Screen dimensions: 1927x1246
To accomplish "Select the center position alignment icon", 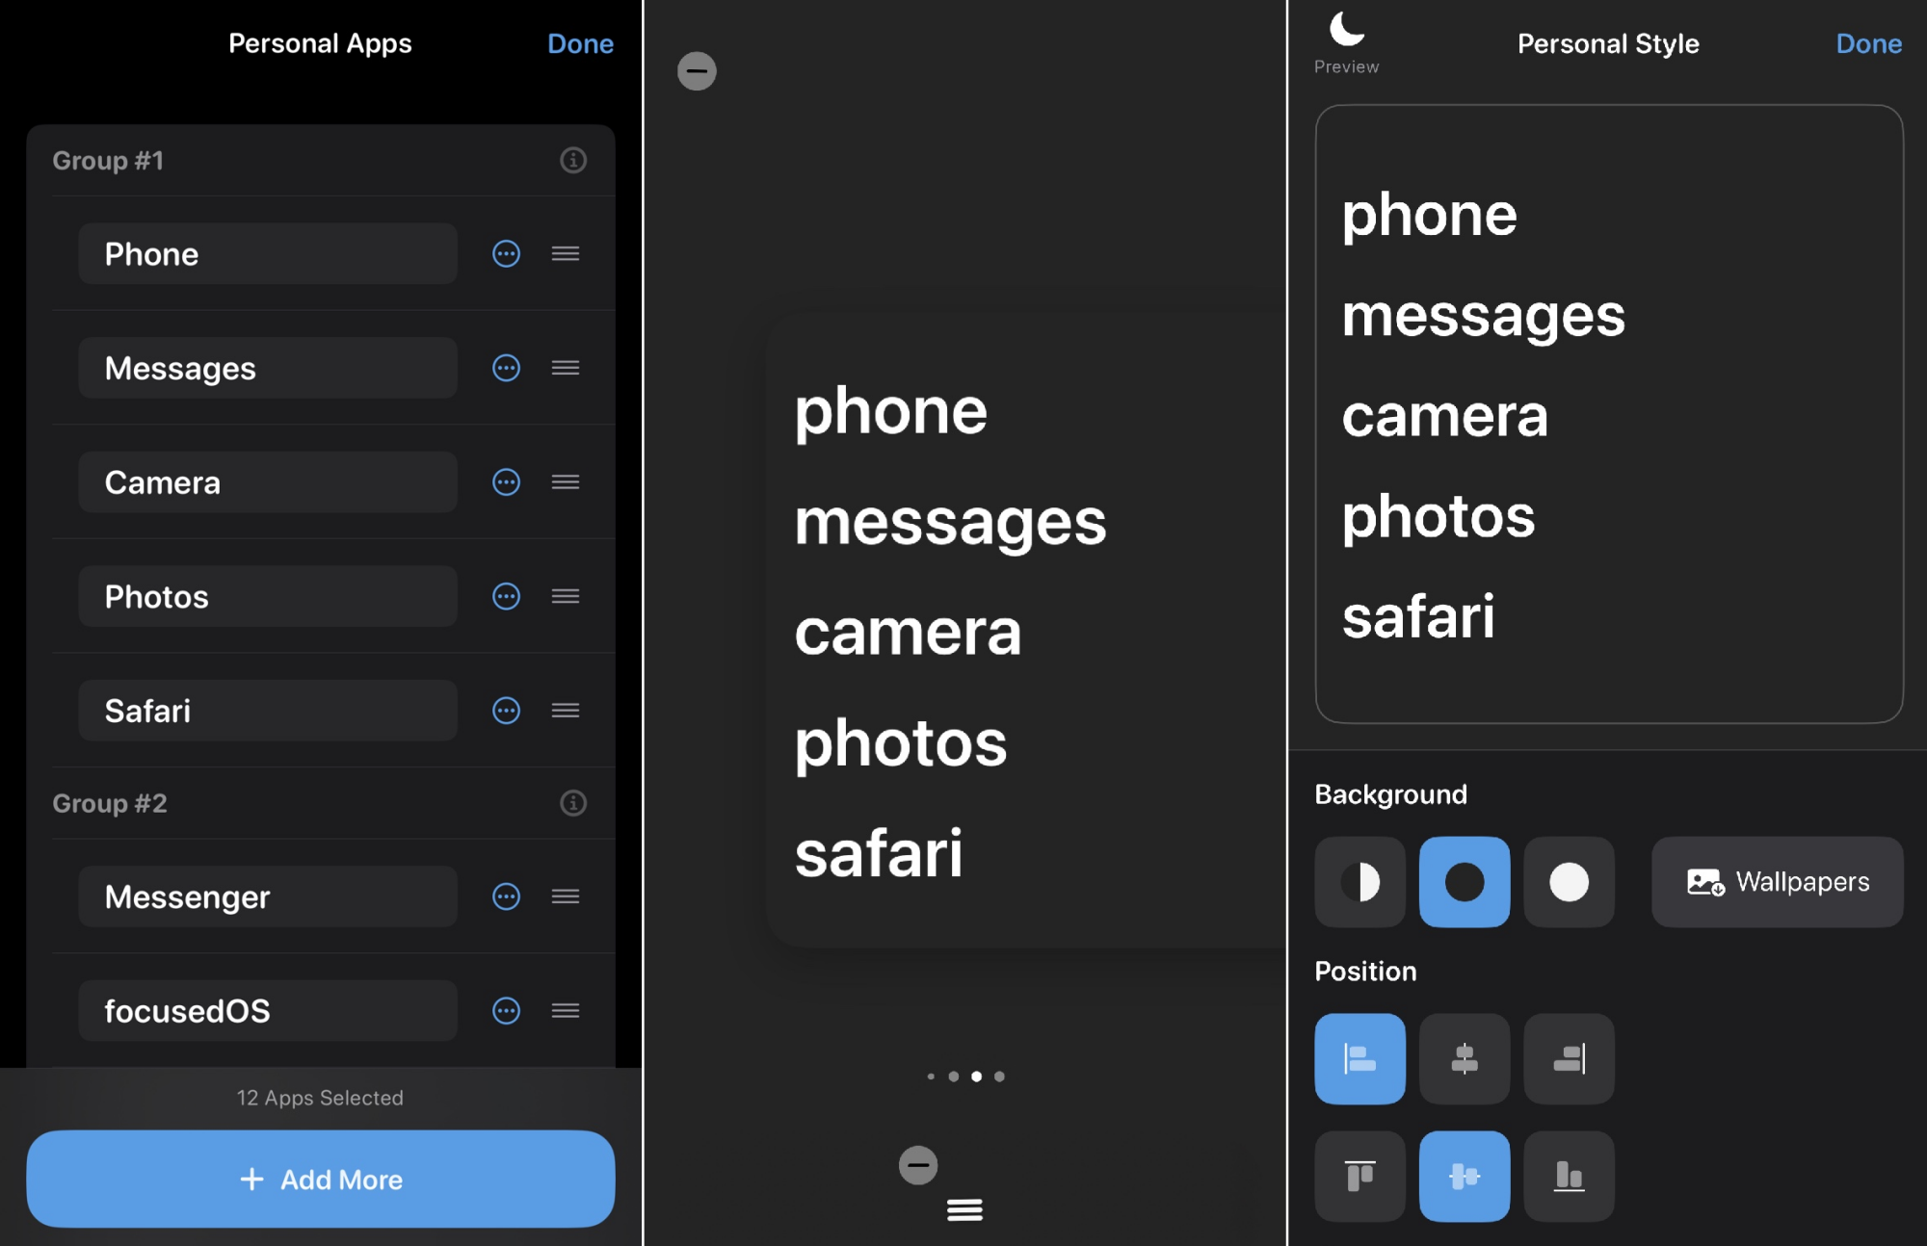I will [x=1465, y=1056].
